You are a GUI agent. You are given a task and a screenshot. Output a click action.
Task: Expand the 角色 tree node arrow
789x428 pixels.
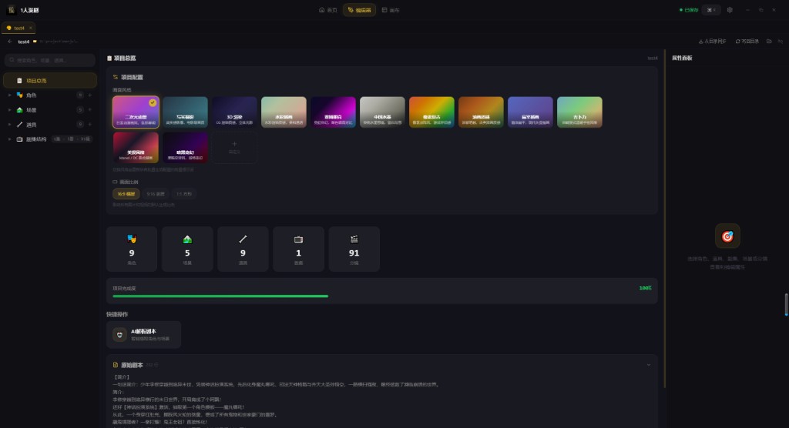point(9,95)
